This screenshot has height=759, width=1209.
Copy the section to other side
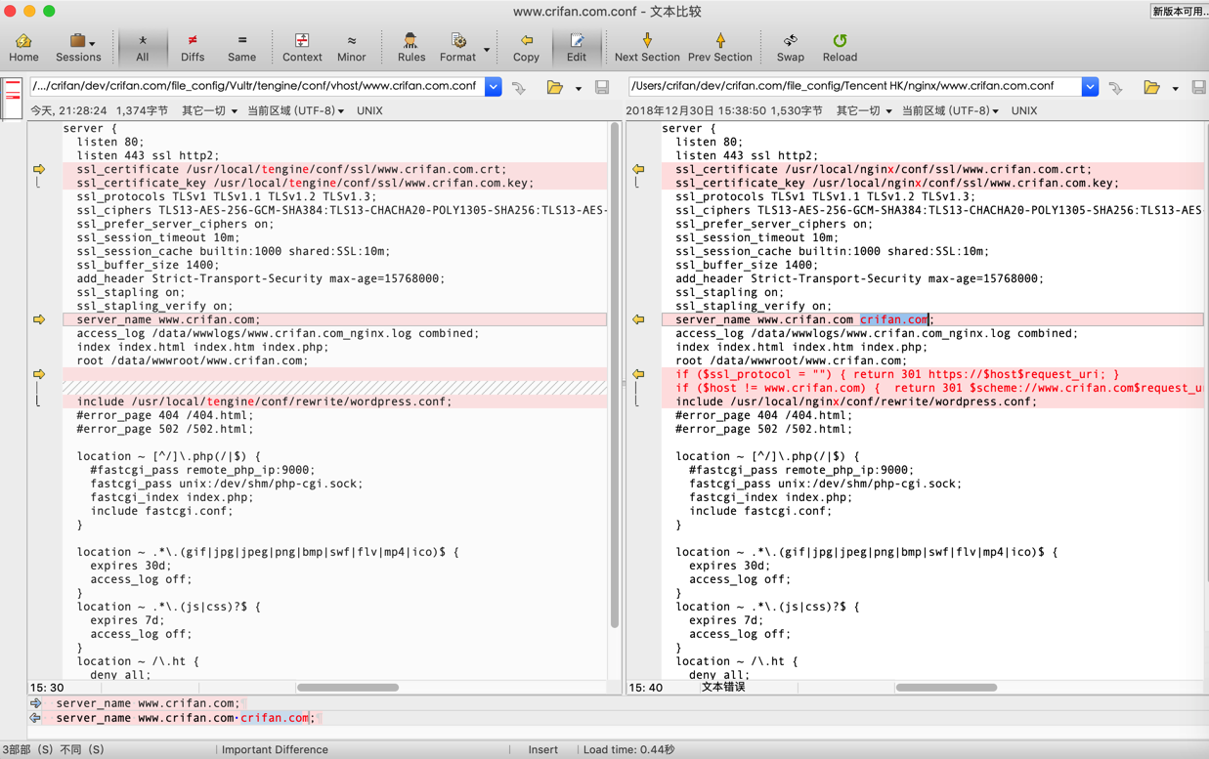[x=526, y=47]
